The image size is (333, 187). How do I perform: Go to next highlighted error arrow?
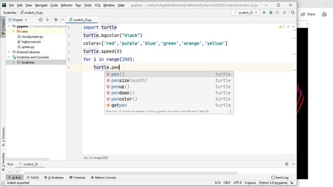point(293,26)
